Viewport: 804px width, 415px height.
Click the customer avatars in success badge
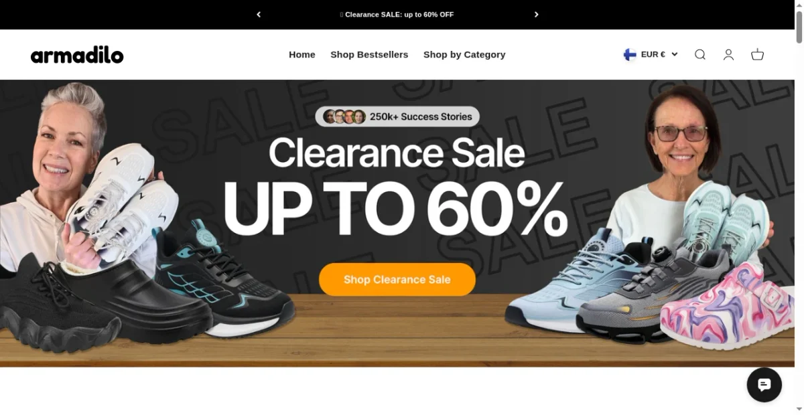click(x=344, y=116)
